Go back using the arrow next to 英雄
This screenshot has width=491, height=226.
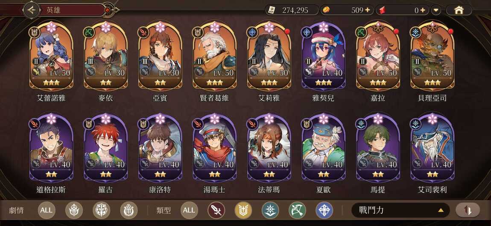(32, 10)
